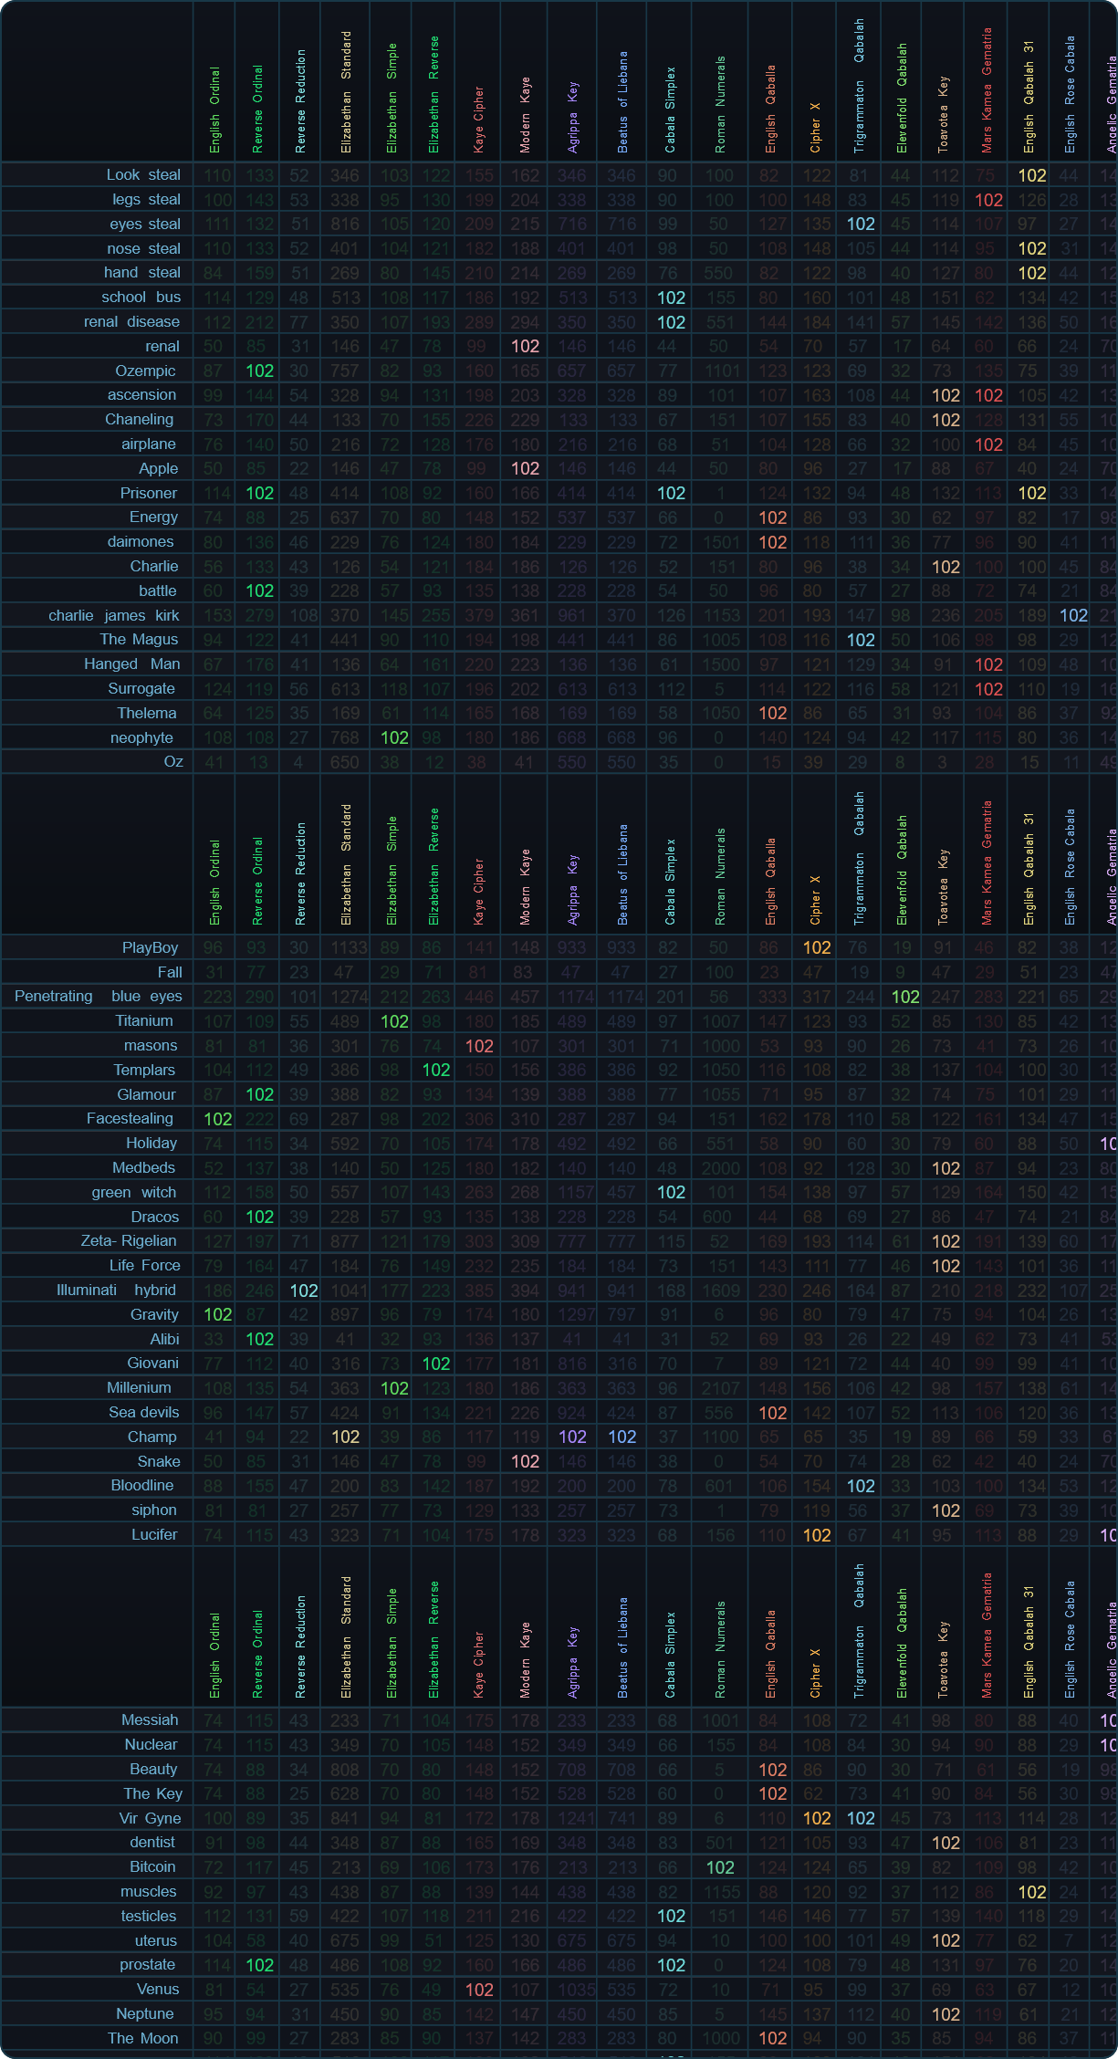This screenshot has height=2059, width=1118.
Task: Open the 'Illuminati hybrid' entry
Action: [116, 1290]
